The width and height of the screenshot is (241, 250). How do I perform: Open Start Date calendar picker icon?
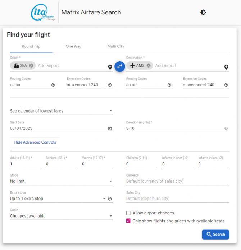pyautogui.click(x=110, y=128)
